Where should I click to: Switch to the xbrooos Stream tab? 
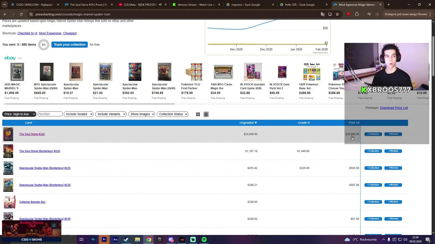196,5
